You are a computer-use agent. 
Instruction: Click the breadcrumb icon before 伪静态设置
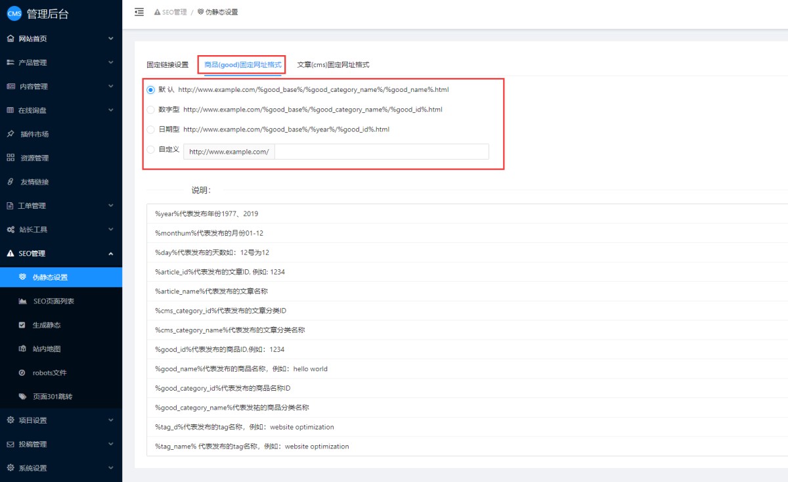coord(200,12)
